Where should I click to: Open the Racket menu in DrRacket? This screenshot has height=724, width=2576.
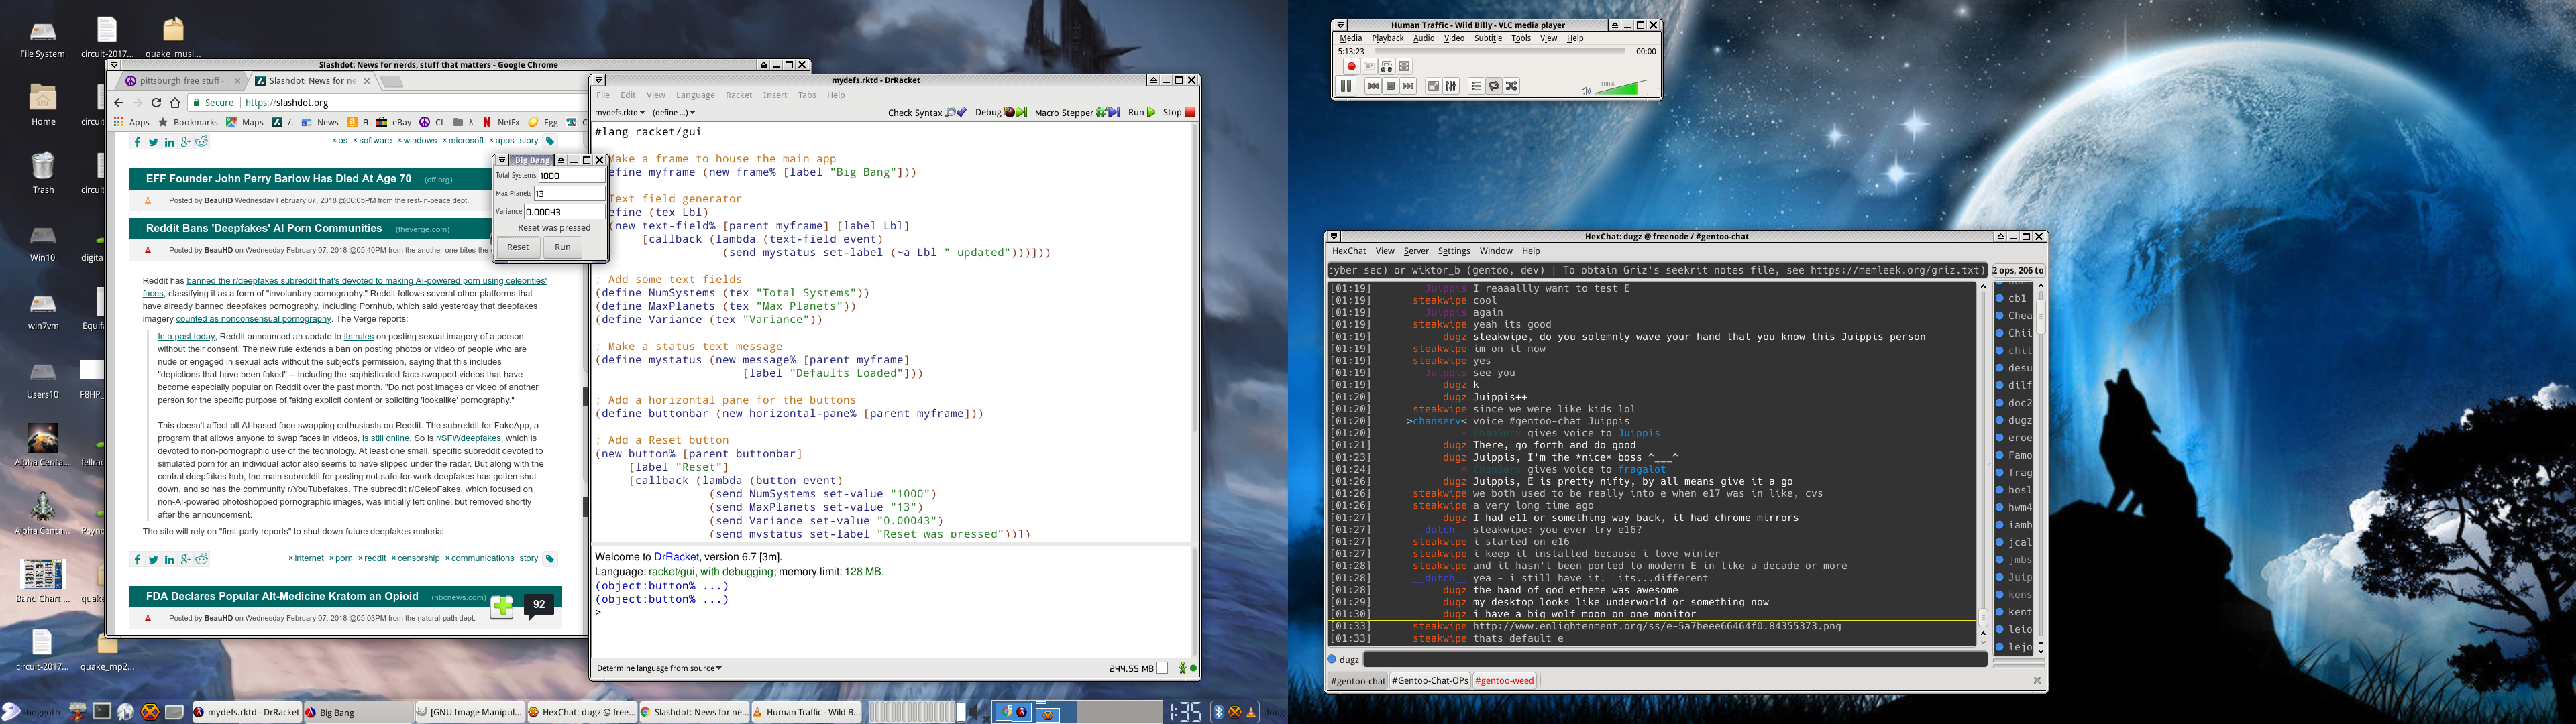(739, 95)
